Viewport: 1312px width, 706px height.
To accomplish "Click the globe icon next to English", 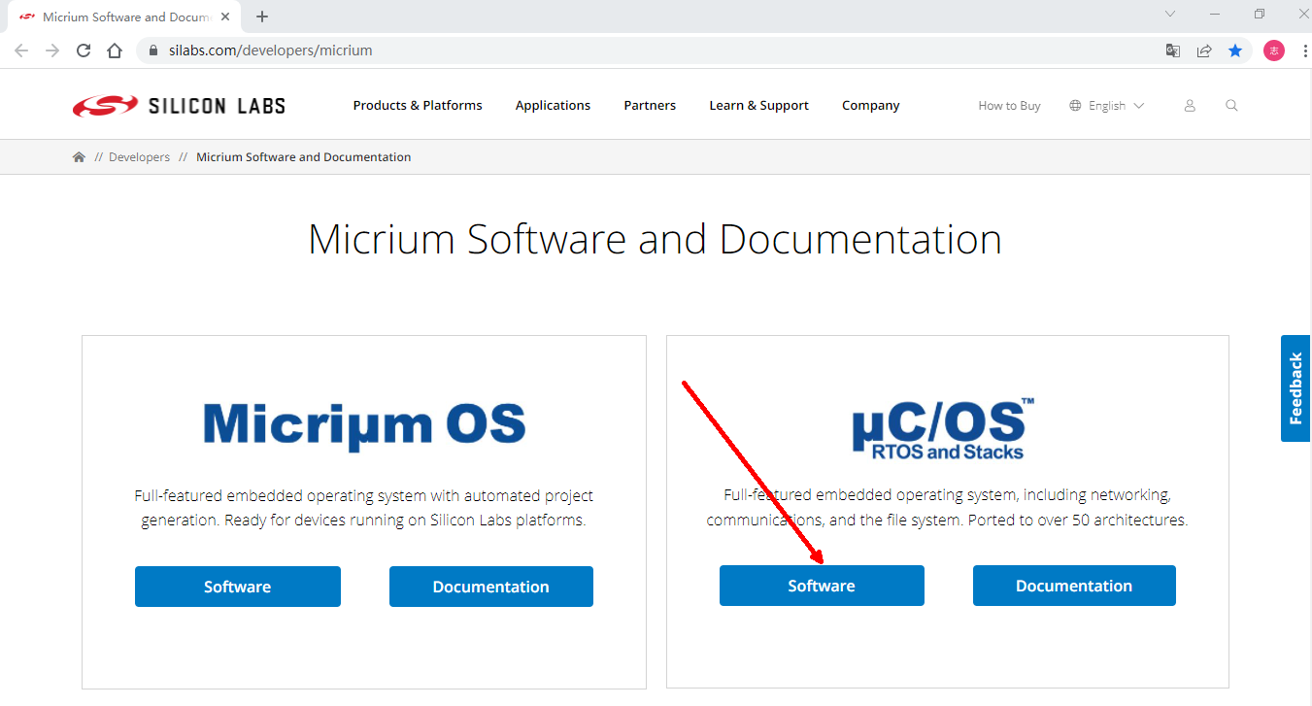I will pyautogui.click(x=1076, y=105).
